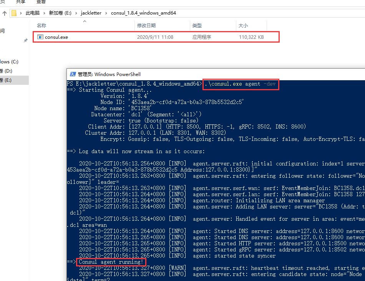Viewport: 365px width, 281px height.
Task: Sort by the 名称 column header
Action: point(41,26)
